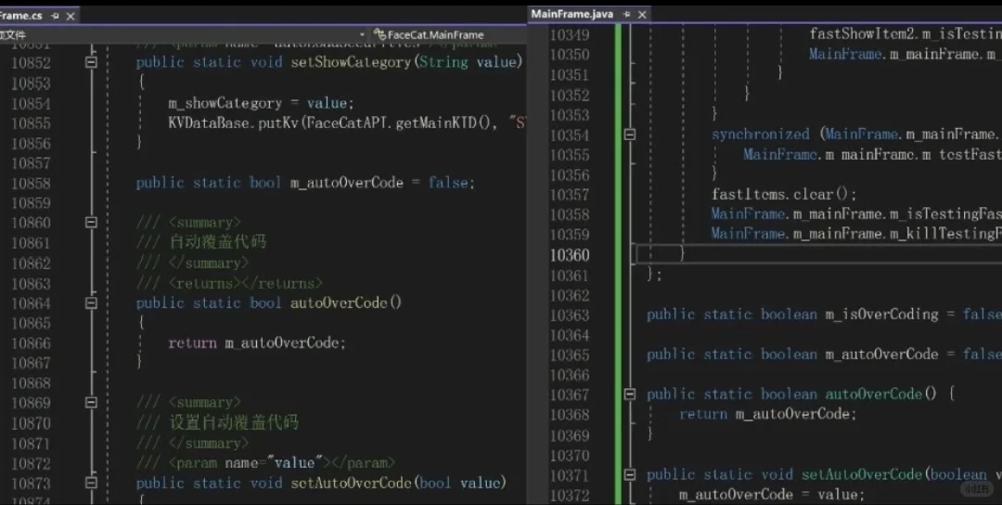Collapse the autoOverCode method at line 10864
Screen dimensions: 1002x505
91,303
